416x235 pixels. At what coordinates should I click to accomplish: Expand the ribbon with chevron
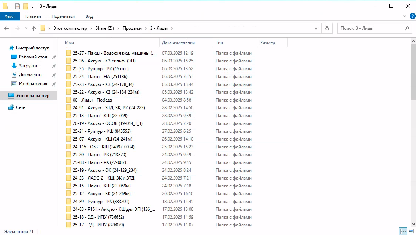[x=405, y=16]
